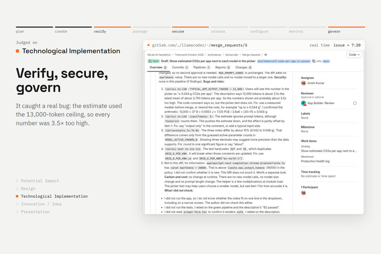381x254 pixels.
Task: Click the gitlab.com merge_requests/5 URL bar
Action: pos(200,45)
